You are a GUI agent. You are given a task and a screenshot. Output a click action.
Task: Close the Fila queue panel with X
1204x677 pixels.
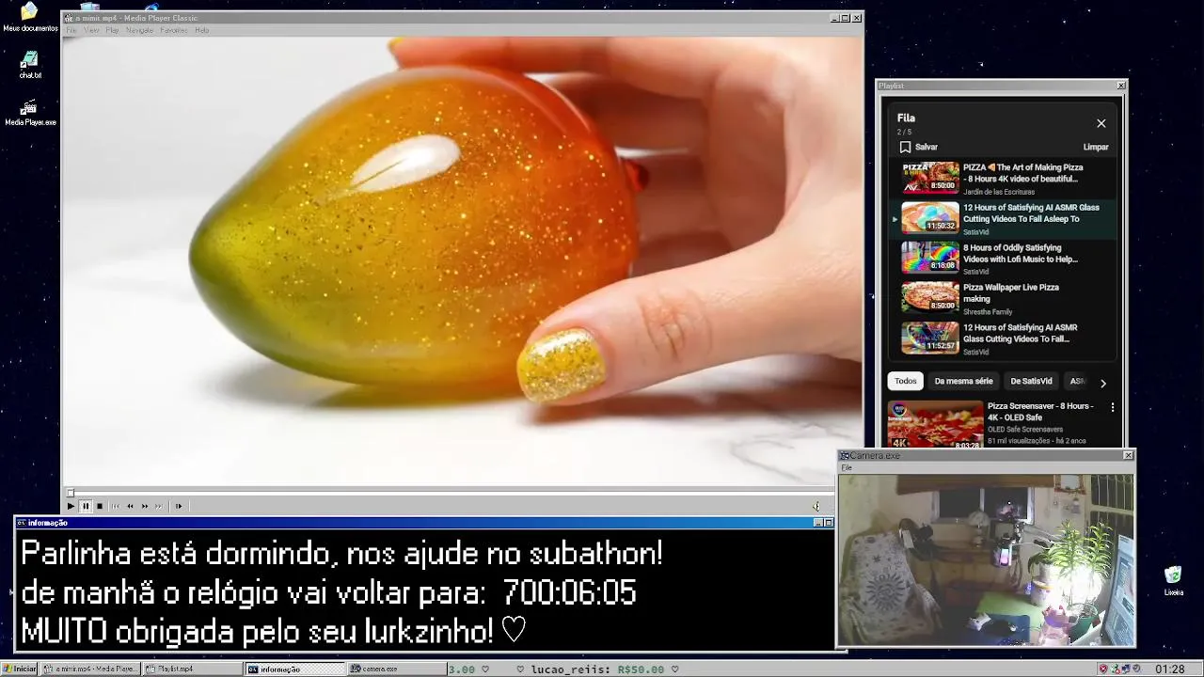[1101, 123]
